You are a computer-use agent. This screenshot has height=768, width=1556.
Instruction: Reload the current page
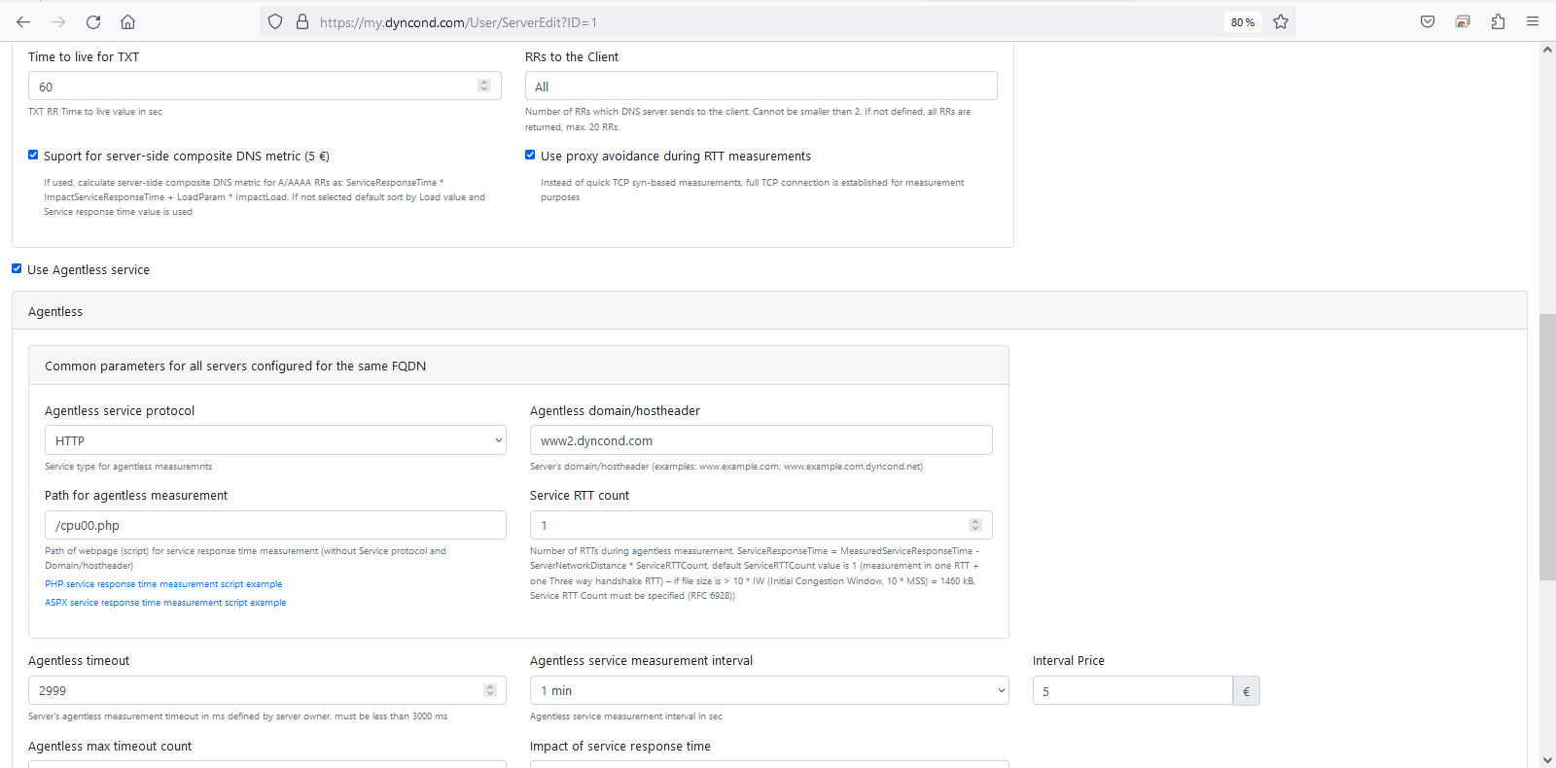93,21
